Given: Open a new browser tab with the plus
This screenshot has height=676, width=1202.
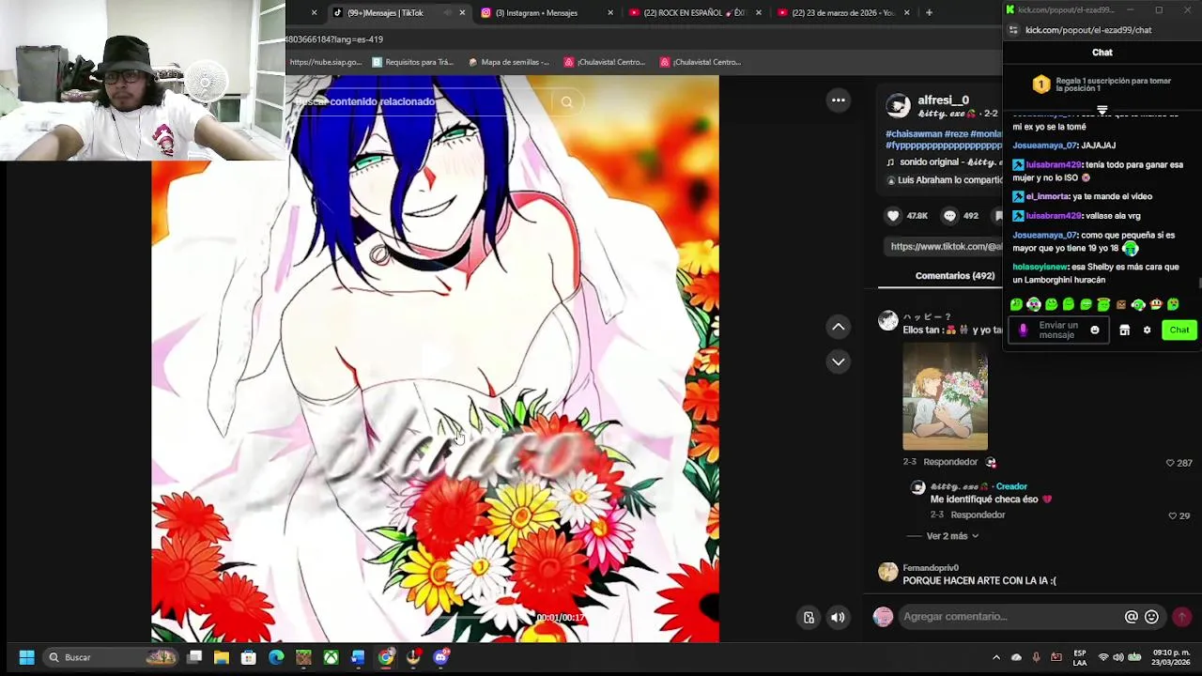Looking at the screenshot, I should click(929, 13).
